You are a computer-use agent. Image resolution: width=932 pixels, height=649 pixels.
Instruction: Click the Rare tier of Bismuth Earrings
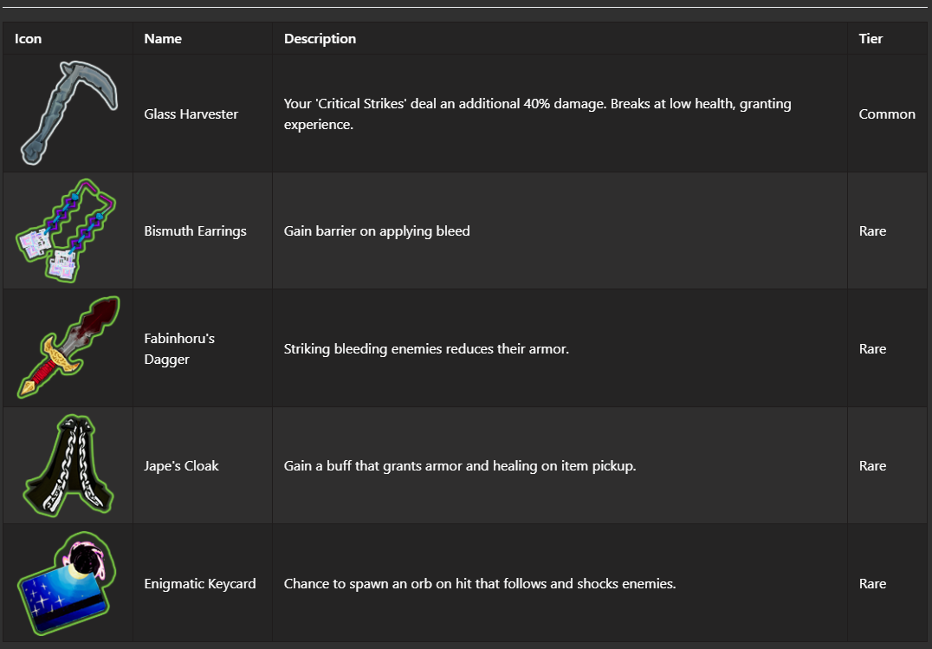pos(872,231)
